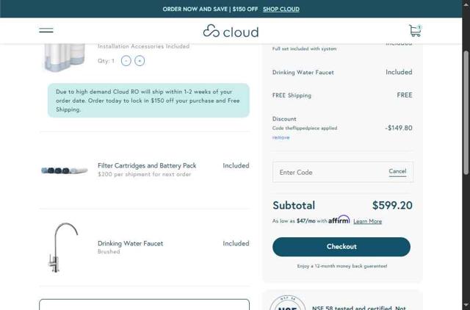
Task: Open the hamburger navigation menu
Action: [46, 30]
